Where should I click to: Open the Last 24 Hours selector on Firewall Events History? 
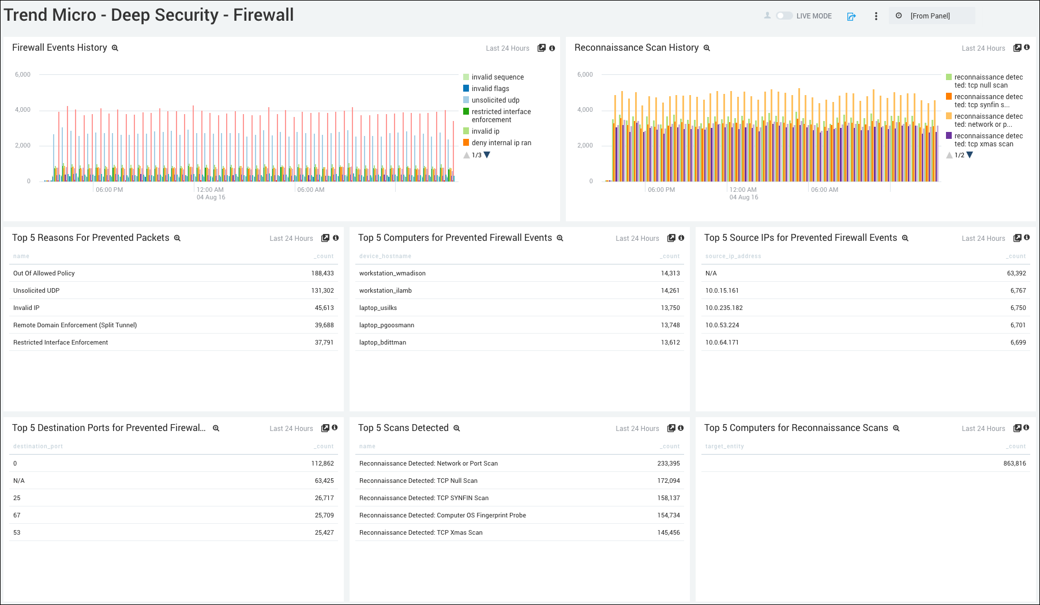(x=508, y=48)
